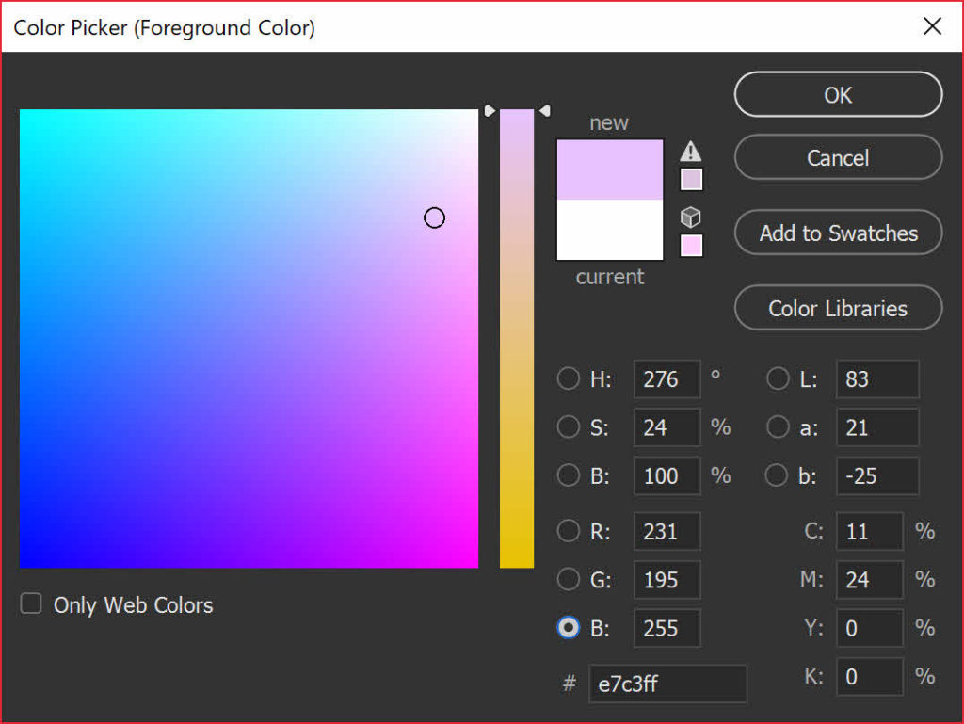
Task: Select the S radio button for saturation mode
Action: tap(569, 427)
